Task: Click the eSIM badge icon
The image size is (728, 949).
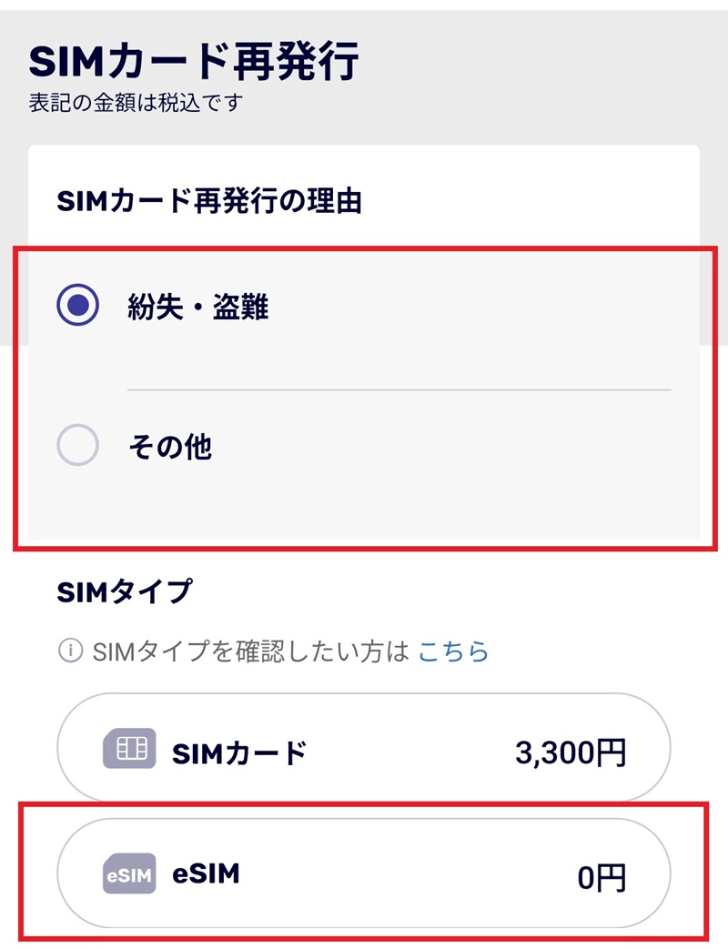Action: click(x=129, y=874)
